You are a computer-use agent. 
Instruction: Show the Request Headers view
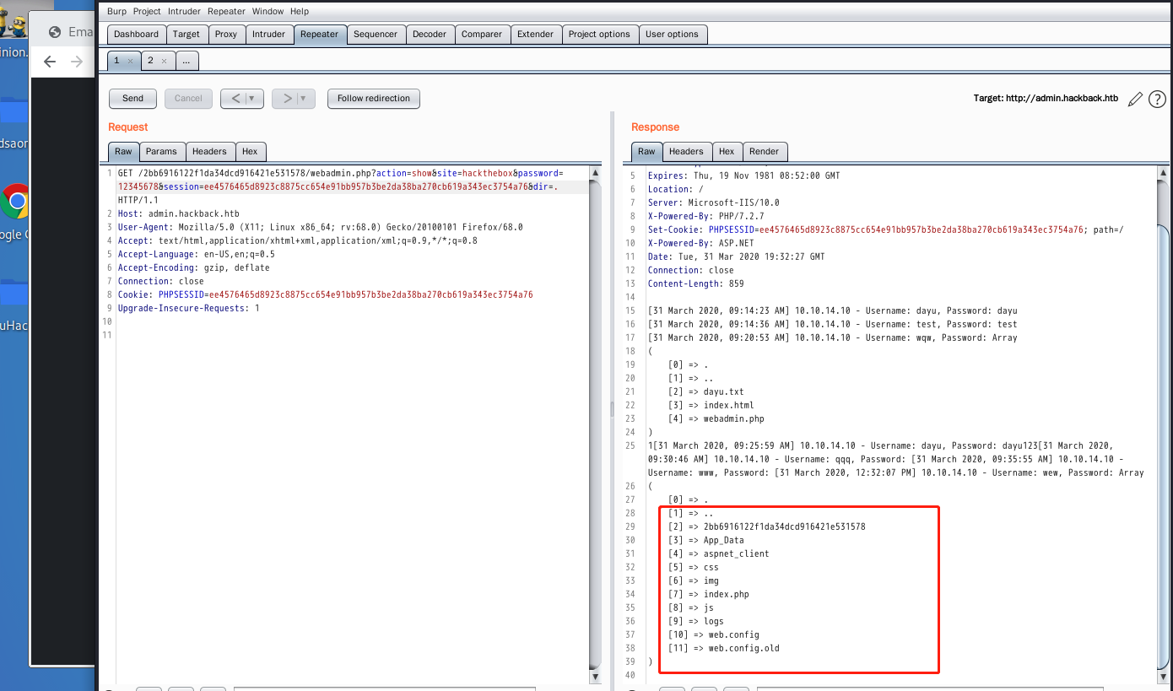pyautogui.click(x=209, y=151)
